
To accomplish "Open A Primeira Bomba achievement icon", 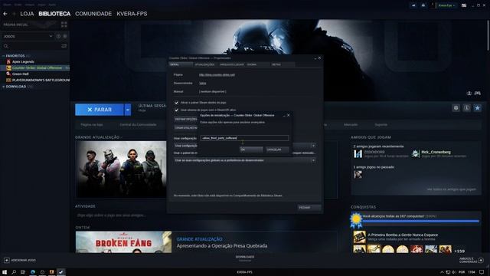I will click(x=359, y=237).
